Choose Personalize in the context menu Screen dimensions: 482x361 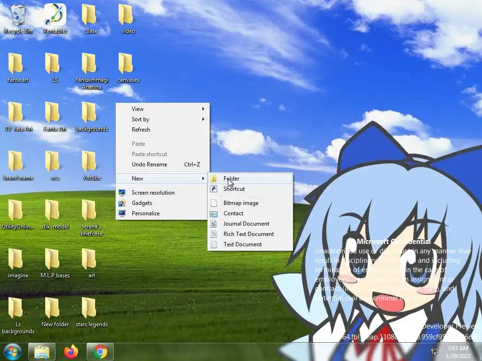click(x=162, y=213)
